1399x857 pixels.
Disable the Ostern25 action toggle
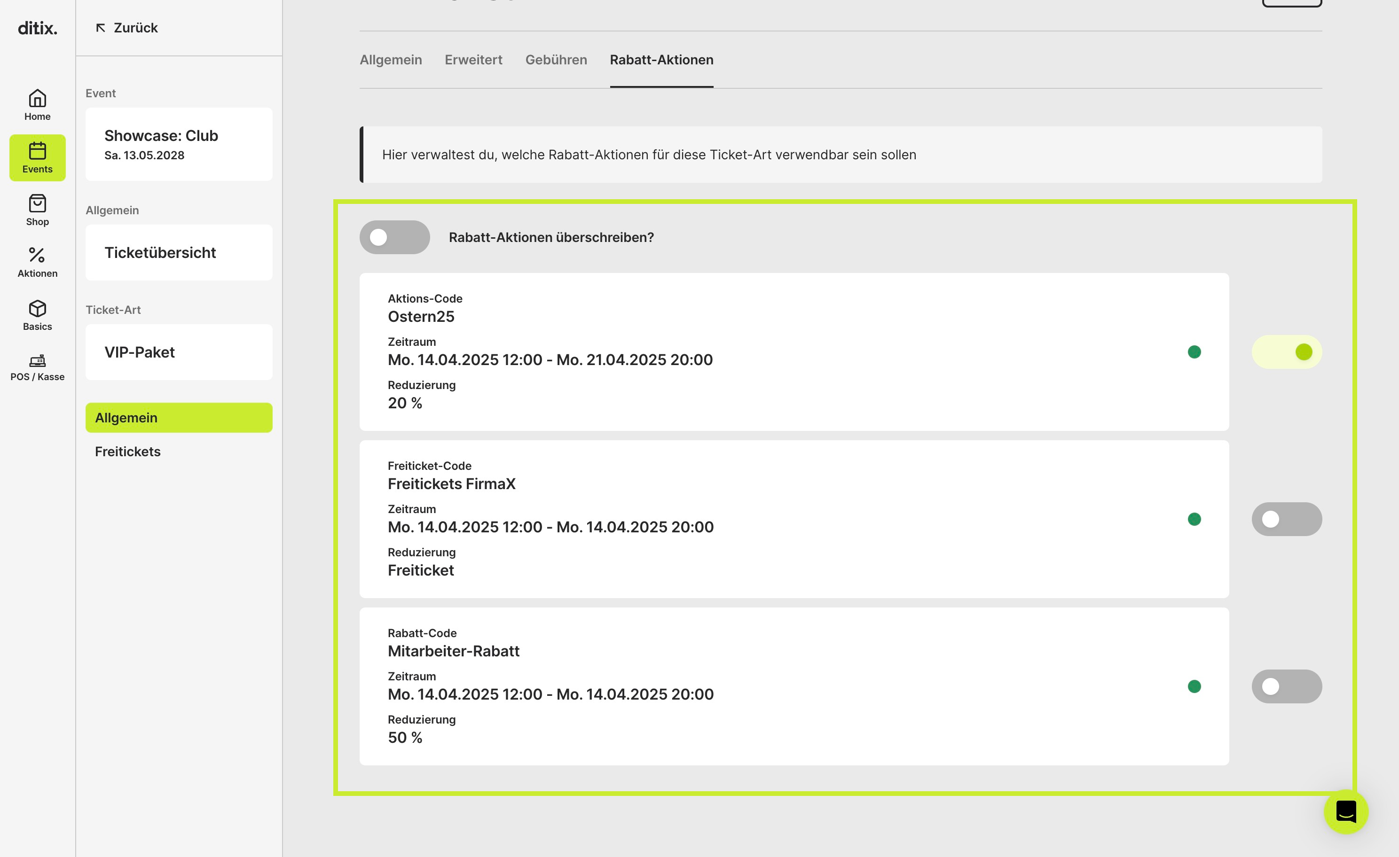1287,352
